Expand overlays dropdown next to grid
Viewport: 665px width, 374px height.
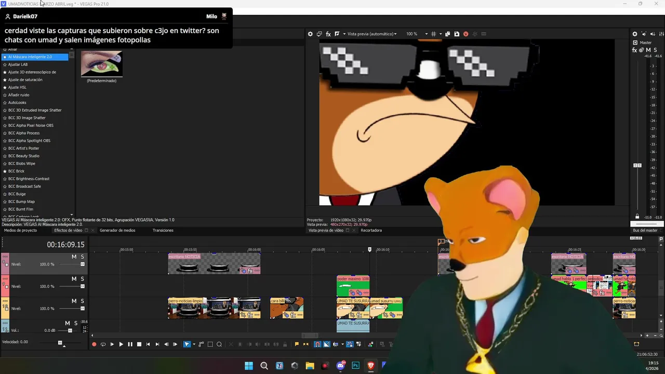click(441, 34)
